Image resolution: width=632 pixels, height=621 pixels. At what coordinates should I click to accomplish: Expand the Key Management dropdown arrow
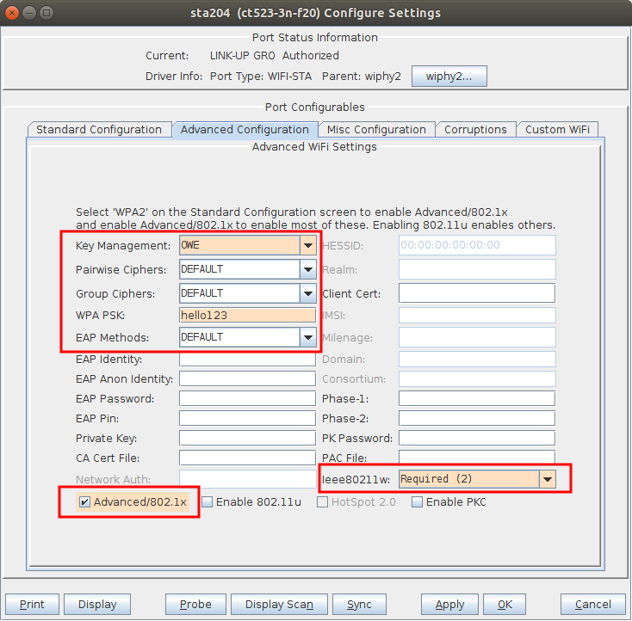308,245
